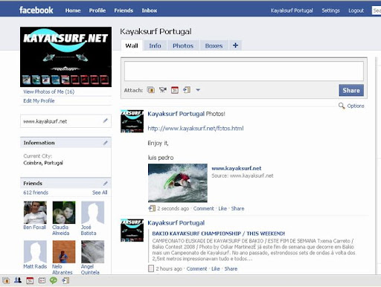The width and height of the screenshot is (381, 287).
Task: Like the Bakio championship post
Action: click(x=216, y=268)
